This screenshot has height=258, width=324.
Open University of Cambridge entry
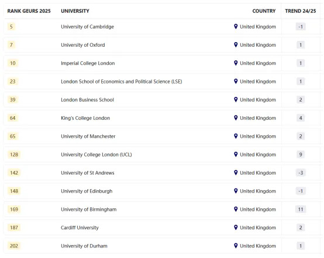click(87, 27)
